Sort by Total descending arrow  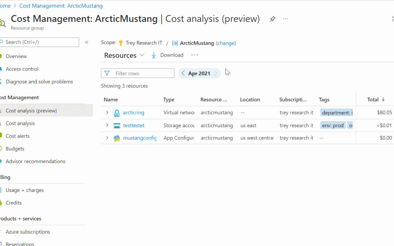383,99
